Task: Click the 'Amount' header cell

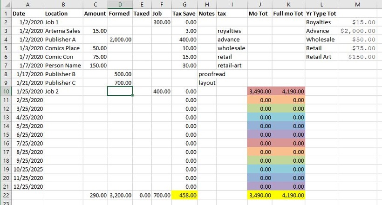Action: click(95, 13)
